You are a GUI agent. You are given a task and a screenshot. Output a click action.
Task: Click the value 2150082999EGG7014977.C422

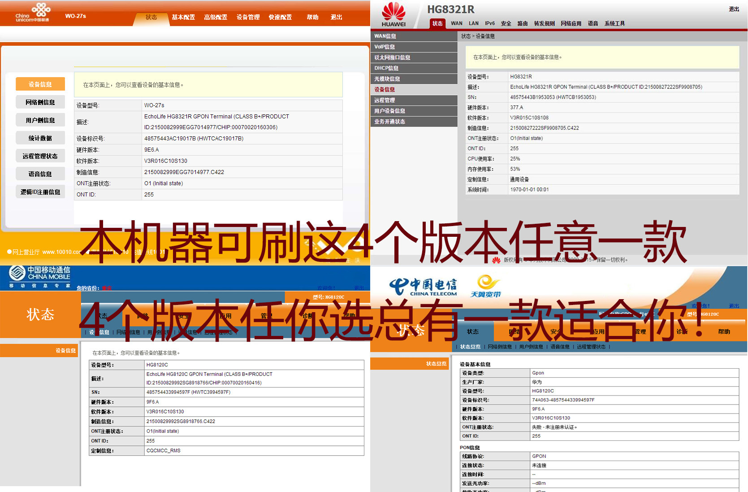184,172
